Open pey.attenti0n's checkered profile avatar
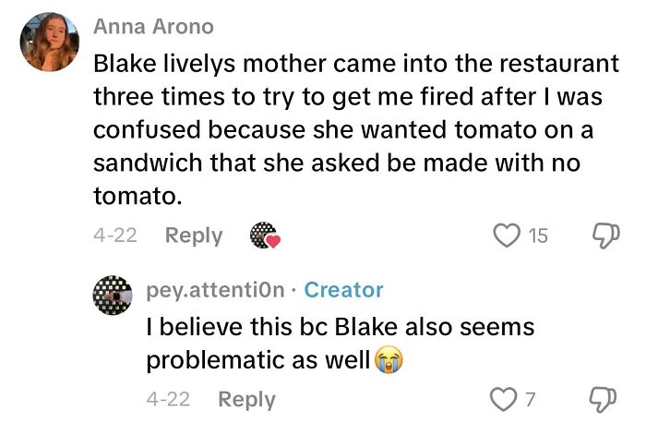646x423 pixels. [x=114, y=295]
